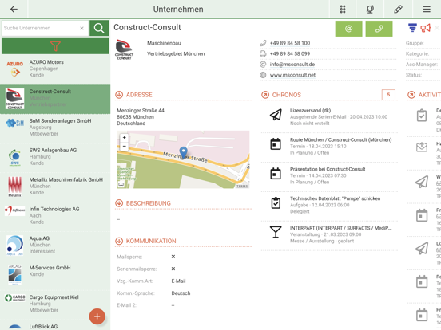Click the Maschinenbau industry text

[164, 43]
